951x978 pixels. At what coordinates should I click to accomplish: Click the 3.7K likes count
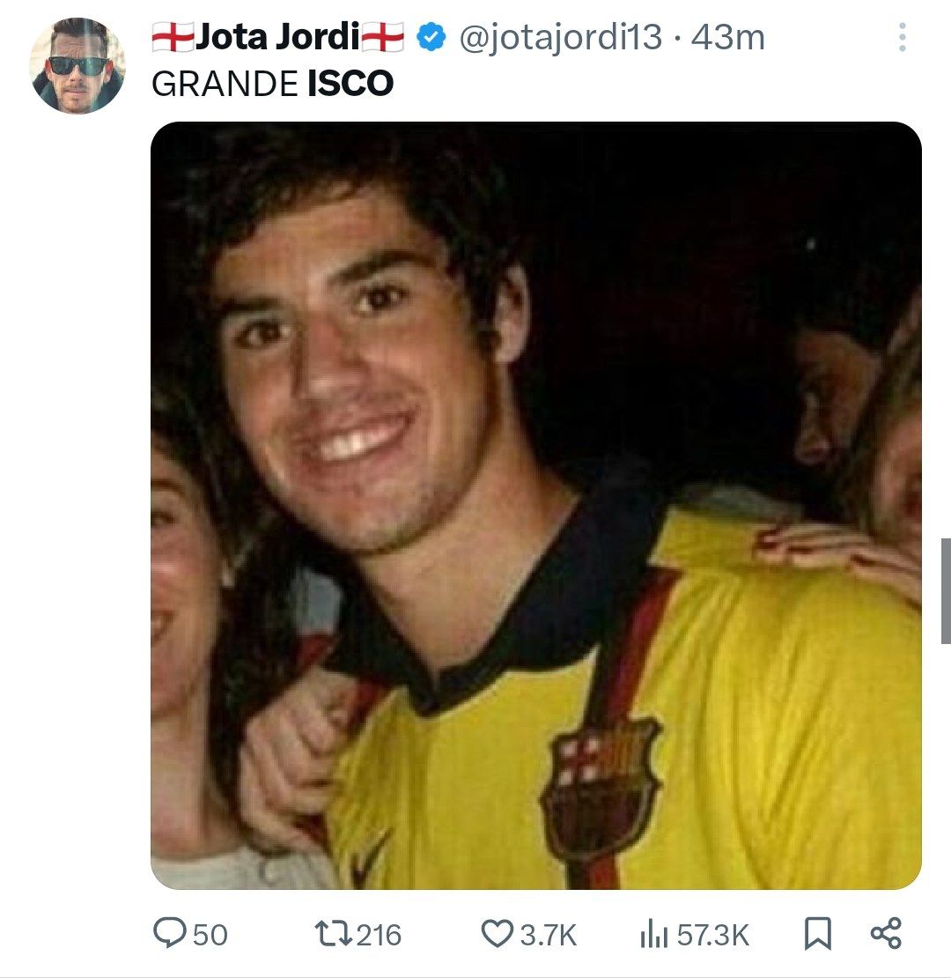(x=549, y=935)
